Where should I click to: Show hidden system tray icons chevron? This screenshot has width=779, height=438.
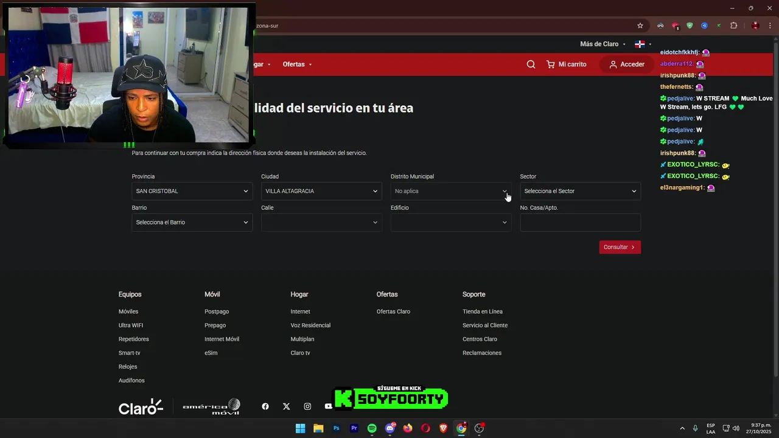(x=682, y=428)
